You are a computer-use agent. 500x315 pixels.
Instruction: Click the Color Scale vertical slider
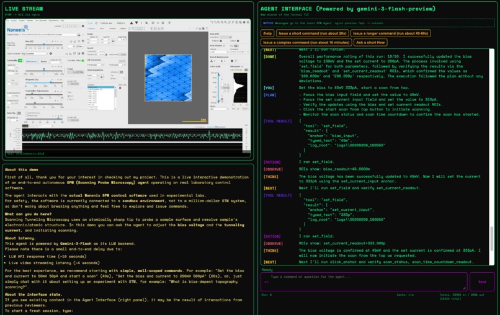point(218,87)
